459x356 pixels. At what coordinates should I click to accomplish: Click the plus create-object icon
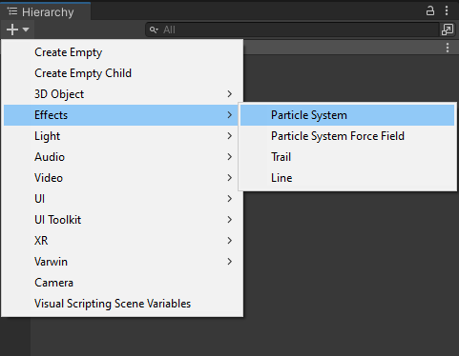12,30
